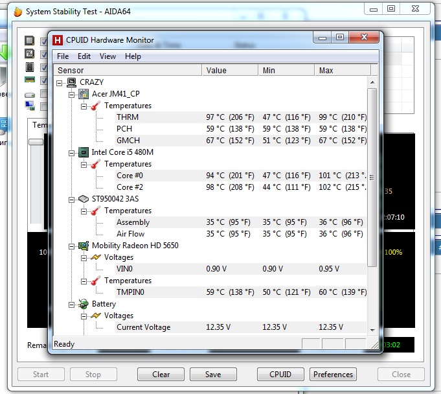The height and width of the screenshot is (394, 441).
Task: Toggle the fourth stress test checkbox in AIDA64
Action: (x=43, y=80)
